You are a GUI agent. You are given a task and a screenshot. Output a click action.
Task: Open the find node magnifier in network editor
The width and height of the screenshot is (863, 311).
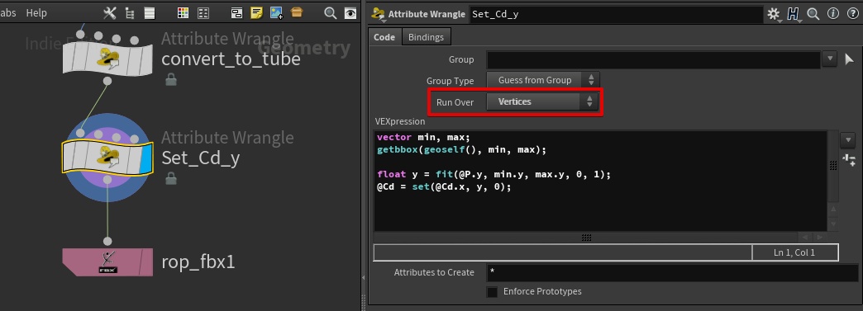coord(330,13)
